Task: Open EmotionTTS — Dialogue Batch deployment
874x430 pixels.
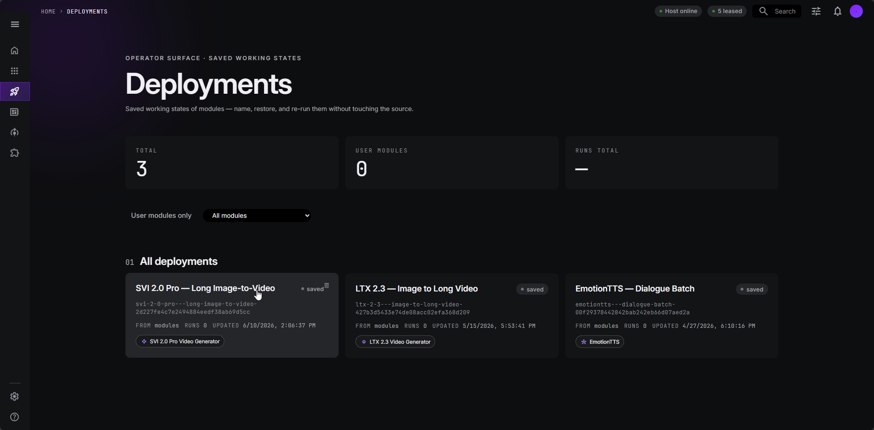Action: pos(635,289)
